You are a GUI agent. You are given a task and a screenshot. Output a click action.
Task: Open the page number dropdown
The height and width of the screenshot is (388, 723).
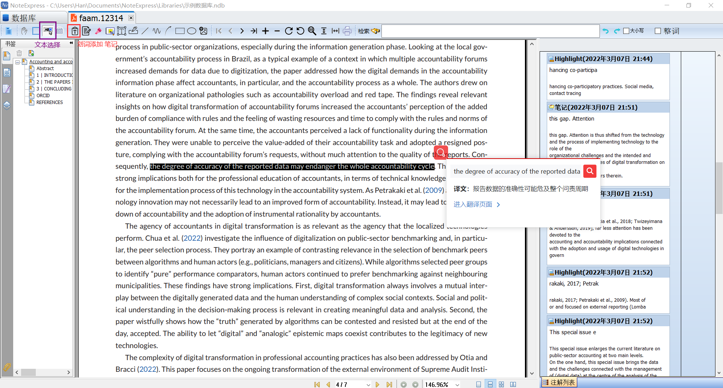[368, 384]
